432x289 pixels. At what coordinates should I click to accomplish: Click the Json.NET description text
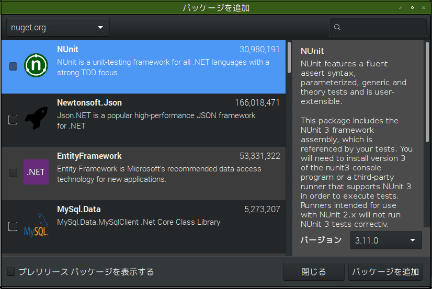point(156,121)
